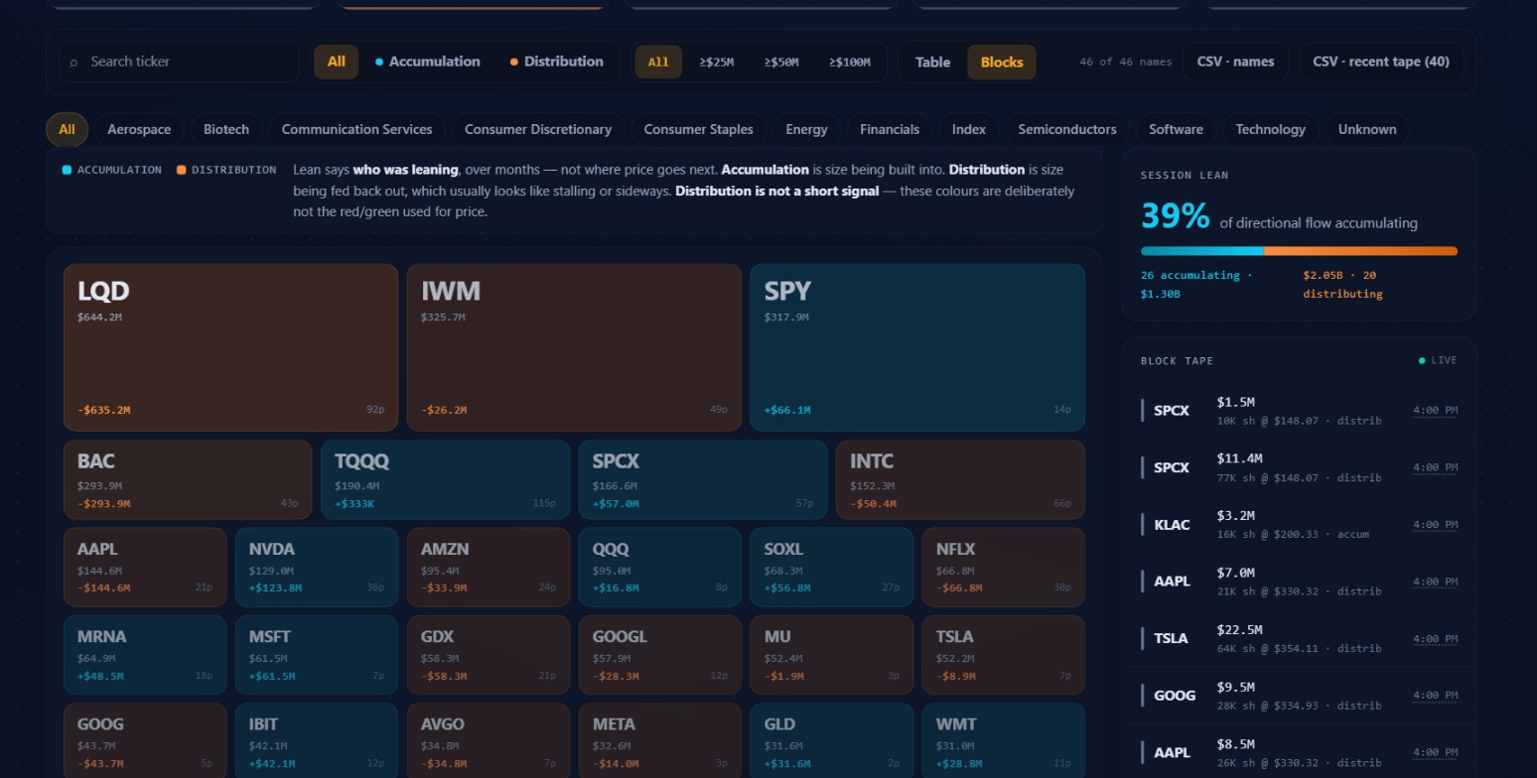
Task: Click the cyan Accumulation legend swatch
Action: click(x=67, y=170)
